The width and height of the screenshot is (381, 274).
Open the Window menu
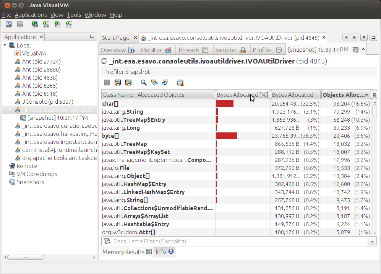tap(95, 15)
